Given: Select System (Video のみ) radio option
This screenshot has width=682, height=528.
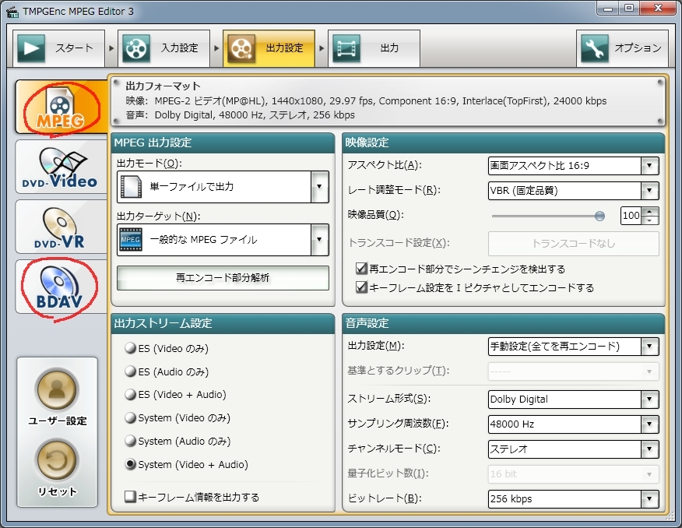Looking at the screenshot, I should [x=131, y=418].
